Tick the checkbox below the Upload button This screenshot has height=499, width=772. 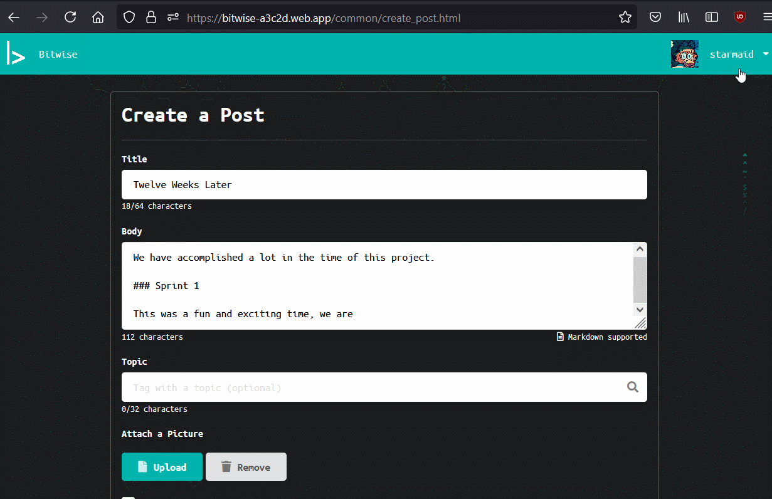pos(128,497)
